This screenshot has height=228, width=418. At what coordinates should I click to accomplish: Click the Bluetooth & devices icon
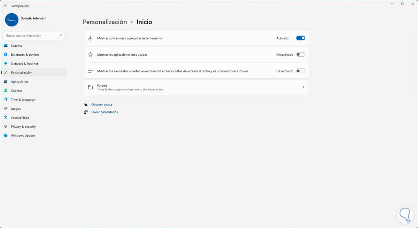(6, 55)
